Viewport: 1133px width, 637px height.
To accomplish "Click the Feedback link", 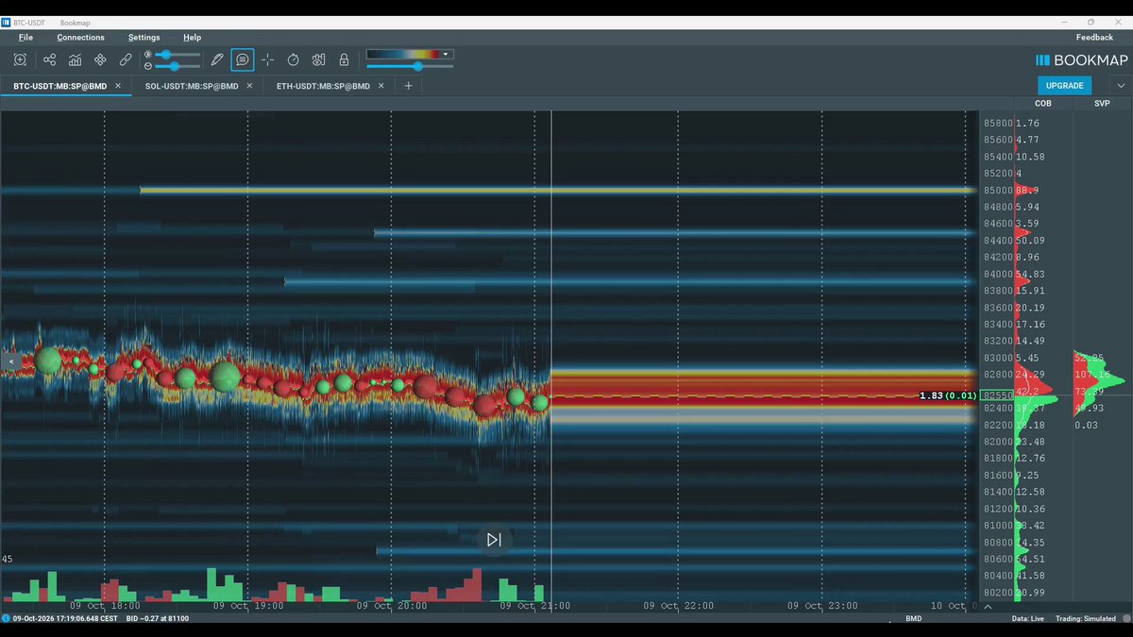I will 1094,38.
